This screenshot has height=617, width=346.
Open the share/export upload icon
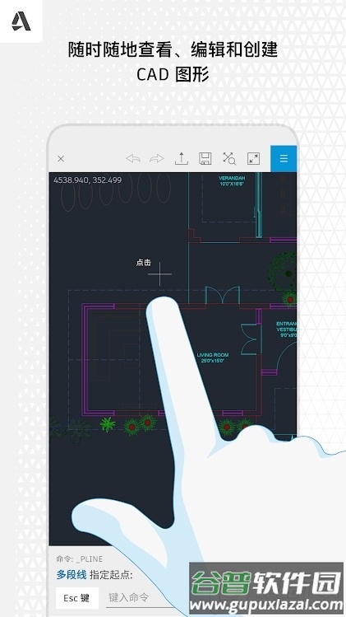181,158
